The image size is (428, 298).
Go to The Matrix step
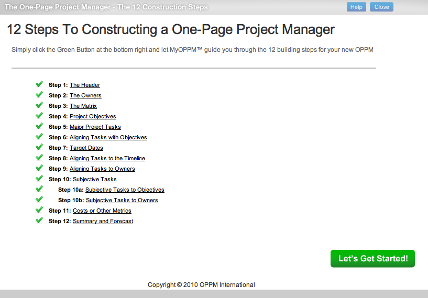tap(83, 106)
